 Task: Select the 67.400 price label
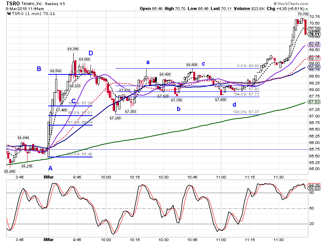point(61,110)
